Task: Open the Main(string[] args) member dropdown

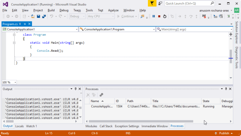Action: (x=195, y=29)
